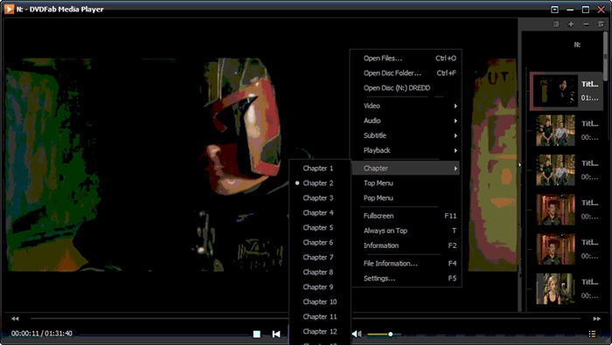This screenshot has height=345, width=612.
Task: Jump to previous chapter button
Action: [276, 335]
